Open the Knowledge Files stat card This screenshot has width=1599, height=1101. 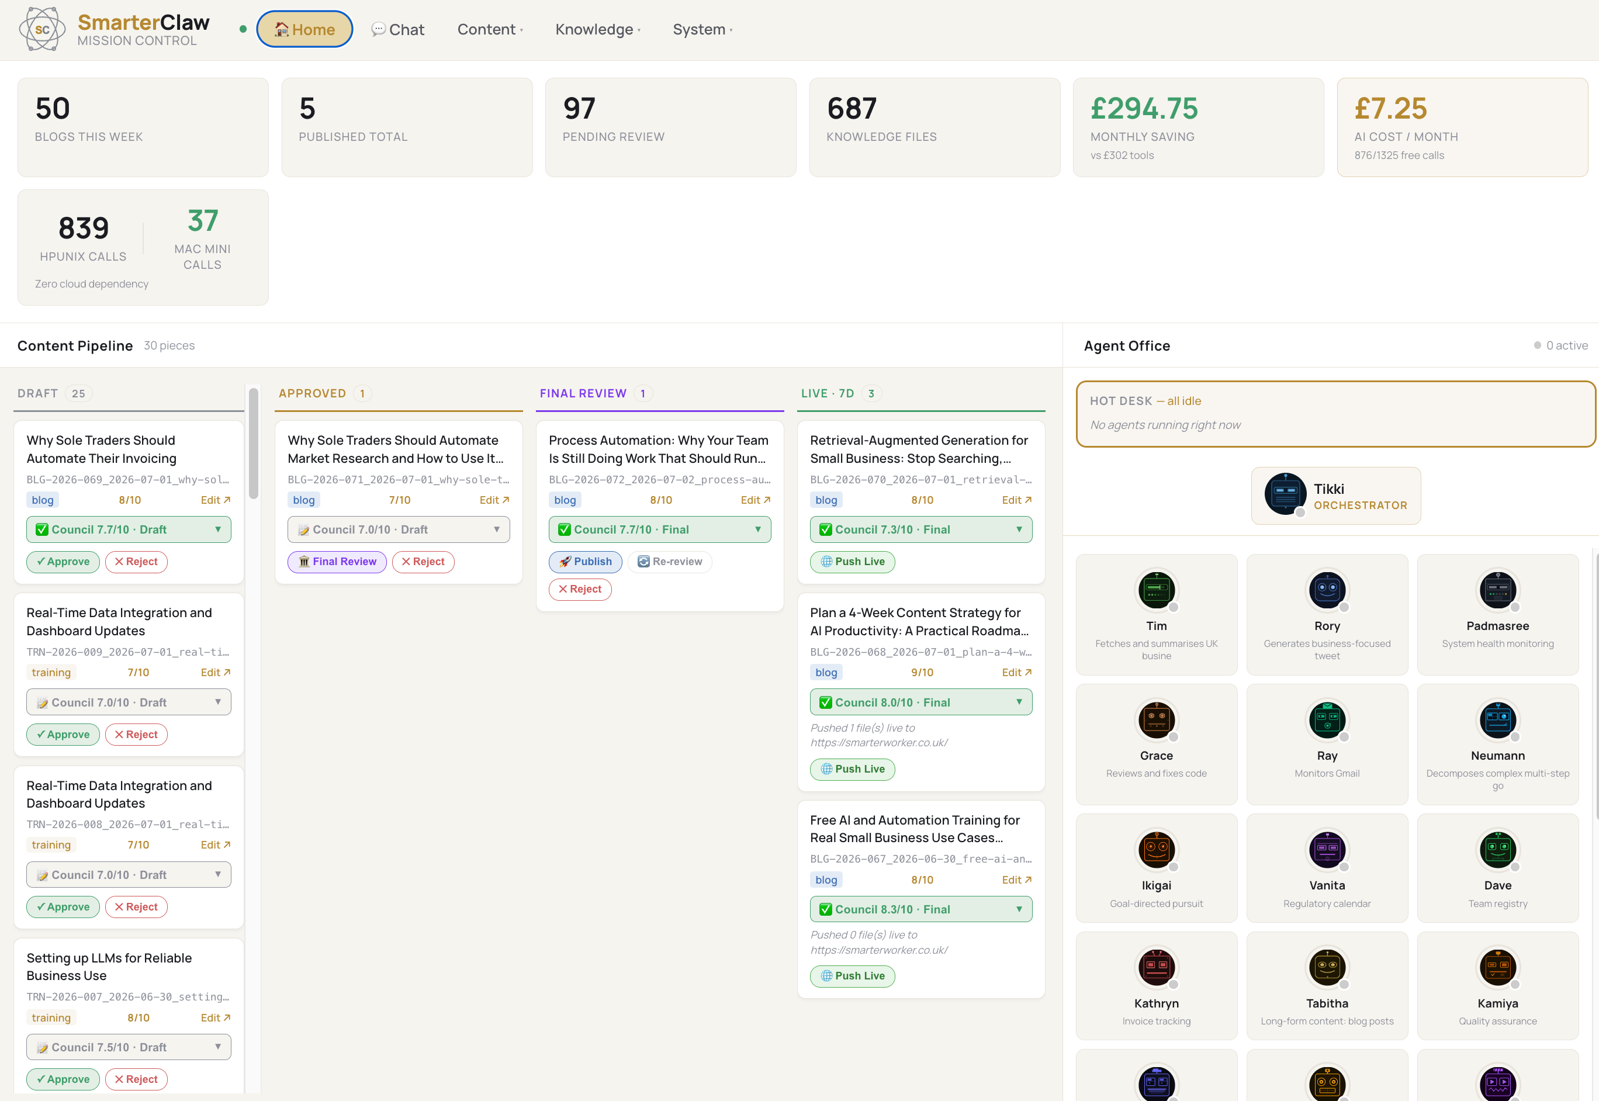[935, 127]
